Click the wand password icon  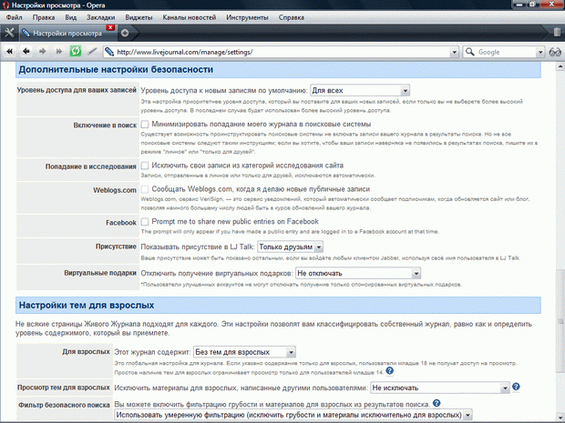pos(92,52)
